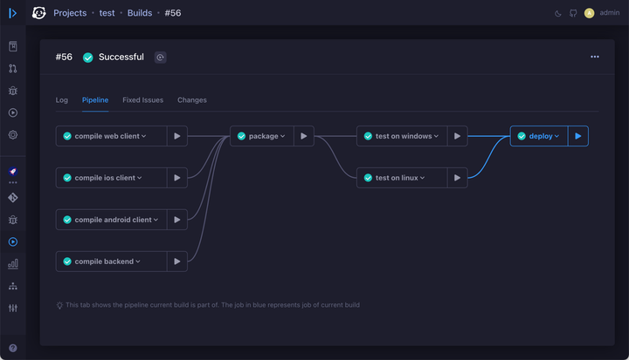Screen dimensions: 629x360
Task: Run the compile web client job
Action: [176, 136]
